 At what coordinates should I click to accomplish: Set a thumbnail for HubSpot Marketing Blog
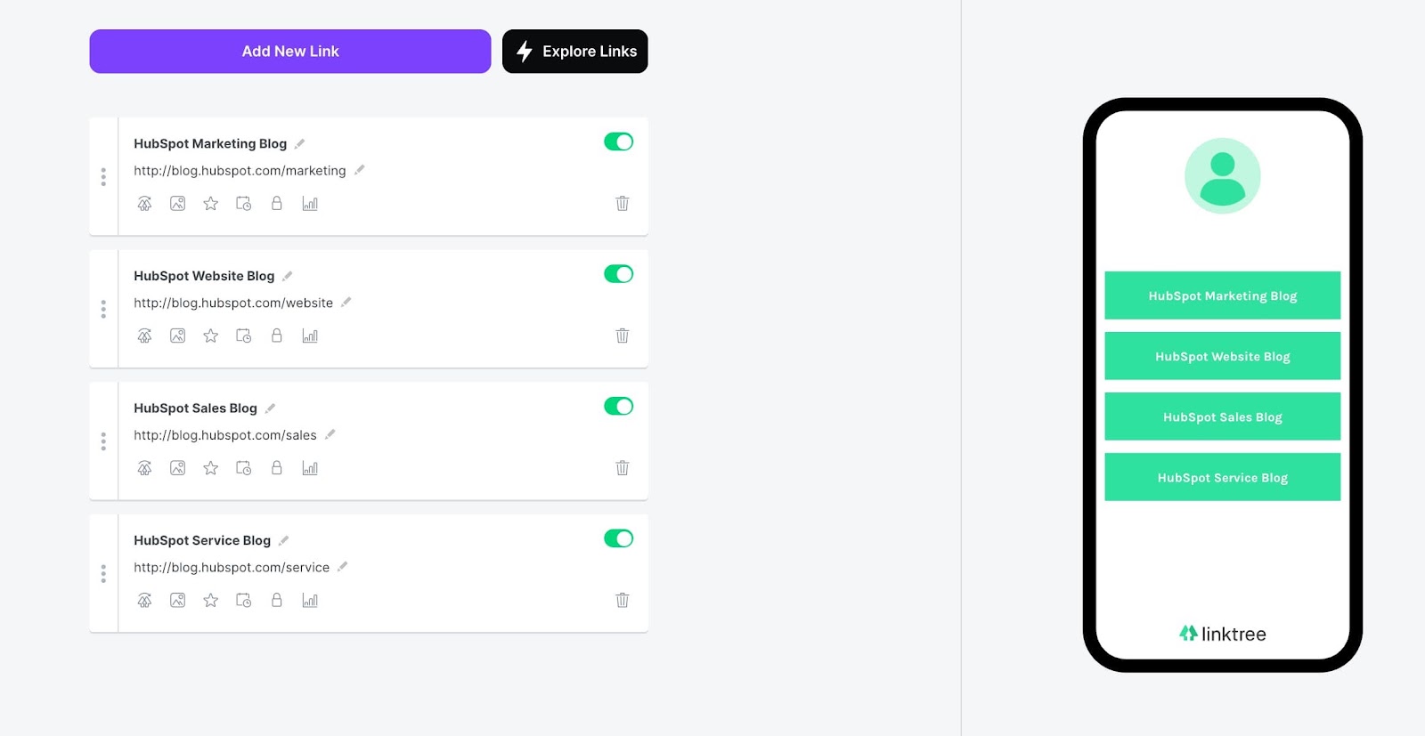click(177, 203)
